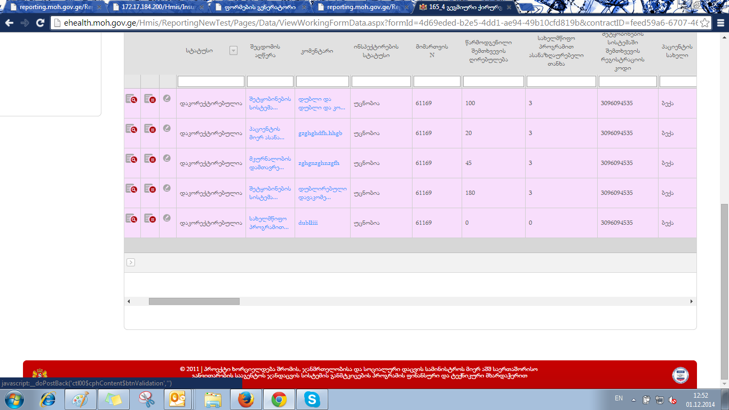
Task: Expand the small arrow button below the table
Action: point(131,262)
